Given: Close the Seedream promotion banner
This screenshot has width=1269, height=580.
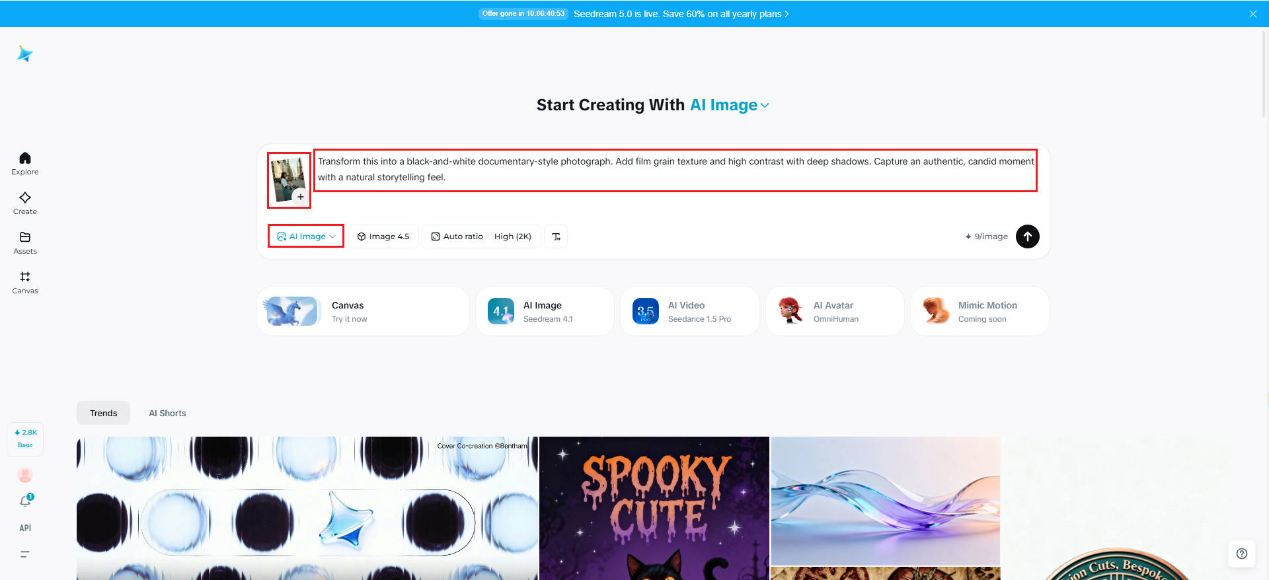Looking at the screenshot, I should coord(1252,14).
